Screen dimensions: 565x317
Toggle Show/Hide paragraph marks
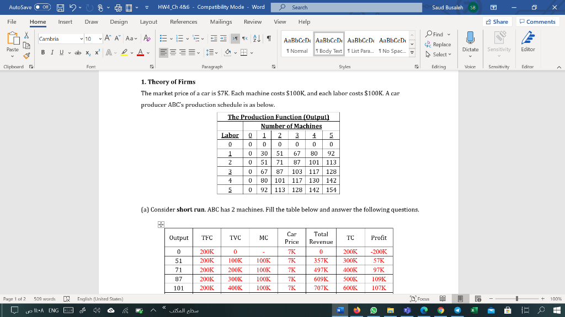coord(269,39)
